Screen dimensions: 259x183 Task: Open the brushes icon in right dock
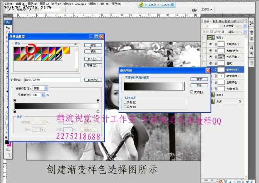tap(252, 32)
